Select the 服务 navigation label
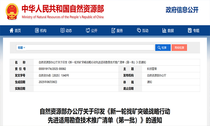 coord(120,31)
